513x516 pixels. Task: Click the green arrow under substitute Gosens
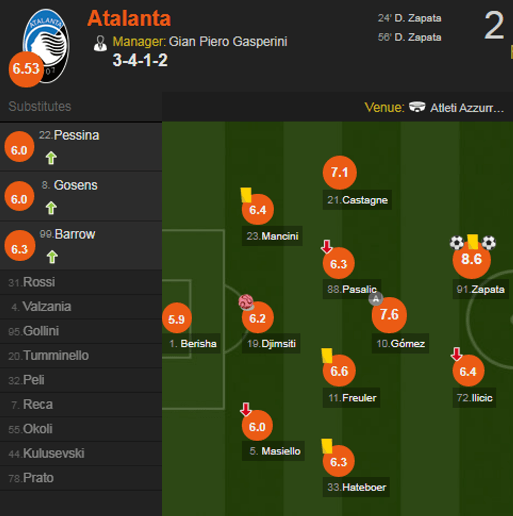point(51,208)
